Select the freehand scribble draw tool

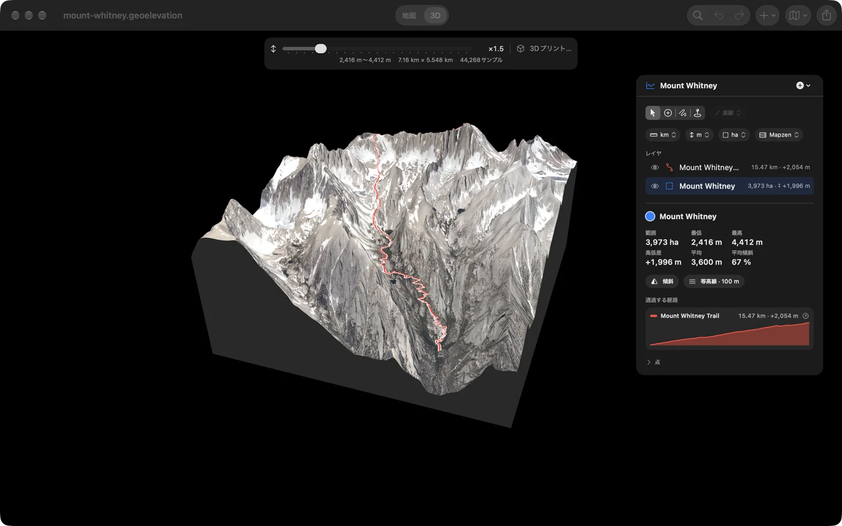[683, 113]
